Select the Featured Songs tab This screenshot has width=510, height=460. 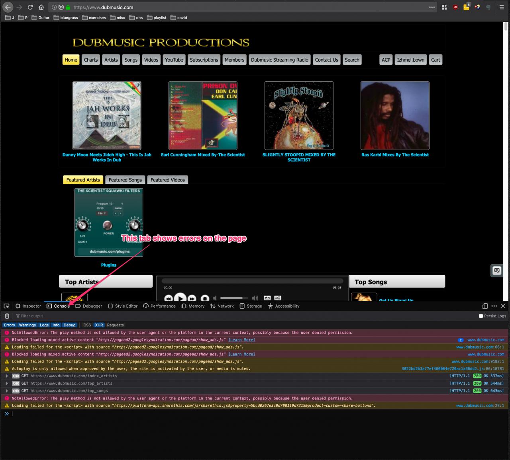click(x=125, y=180)
